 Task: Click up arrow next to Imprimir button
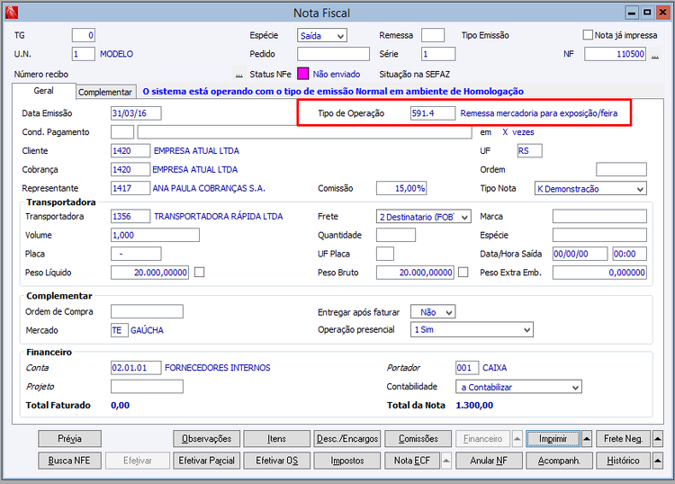[586, 439]
